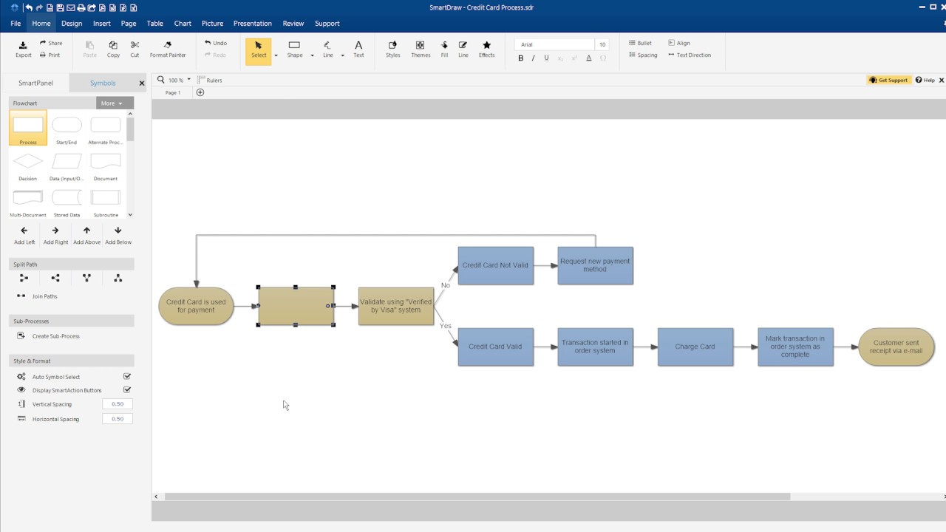Image resolution: width=946 pixels, height=532 pixels.
Task: Toggle the Auto Symbol Select checkbox
Action: (127, 377)
